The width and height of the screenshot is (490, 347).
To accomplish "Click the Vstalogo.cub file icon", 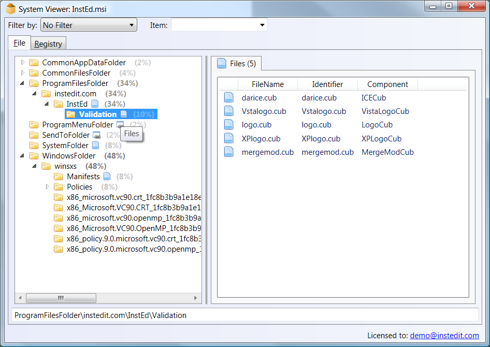I will click(x=229, y=111).
